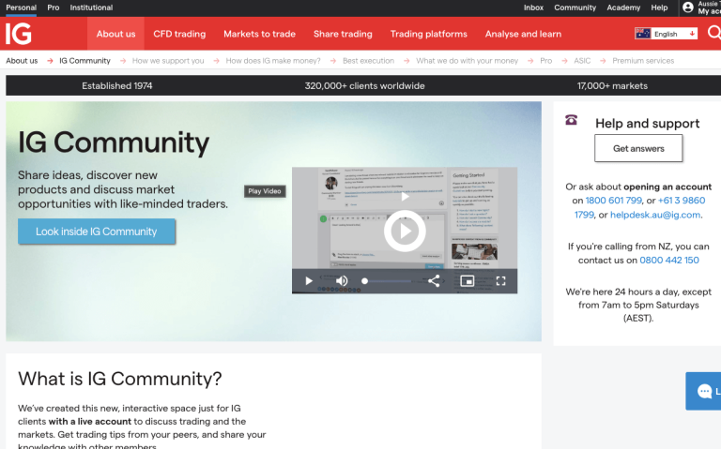Viewport: 721px width, 449px height.
Task: Expand the Trading platforms menu
Action: pos(428,34)
